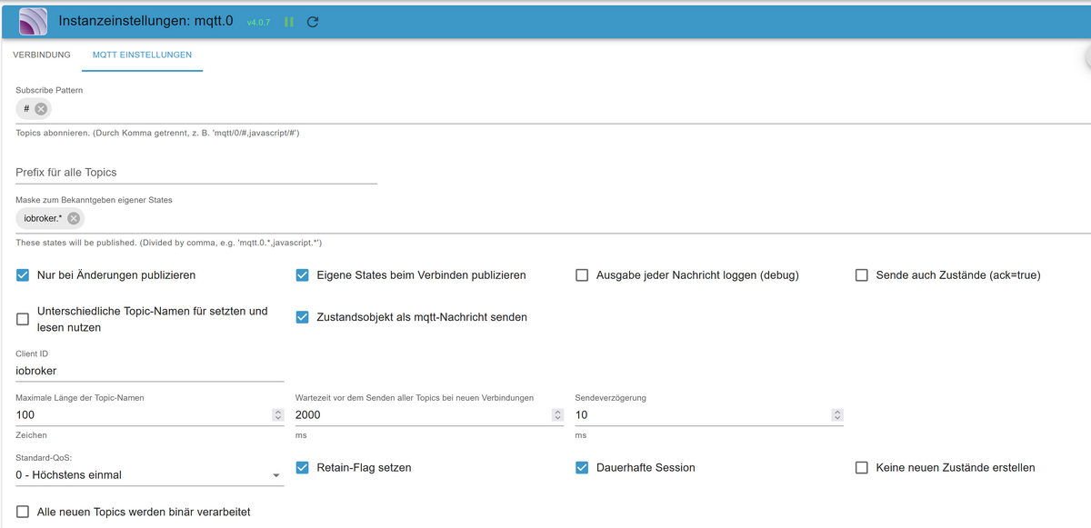The height and width of the screenshot is (528, 1091).
Task: Check Keine neuen Zustände erstellen
Action: coord(862,468)
